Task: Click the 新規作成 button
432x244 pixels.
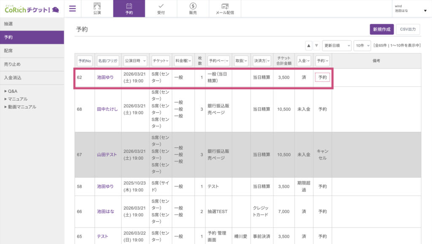Action: [x=381, y=29]
